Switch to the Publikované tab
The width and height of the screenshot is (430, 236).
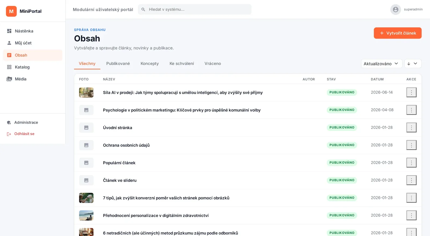[x=118, y=64]
